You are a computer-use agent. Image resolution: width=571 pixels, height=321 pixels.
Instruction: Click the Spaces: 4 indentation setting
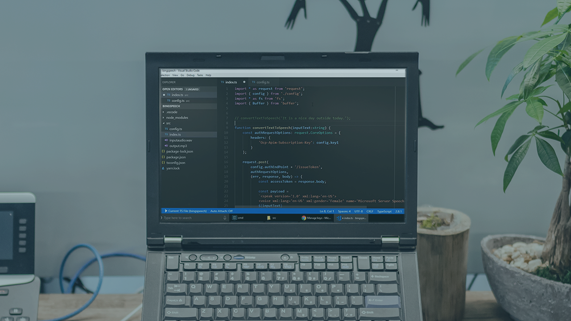[344, 211]
